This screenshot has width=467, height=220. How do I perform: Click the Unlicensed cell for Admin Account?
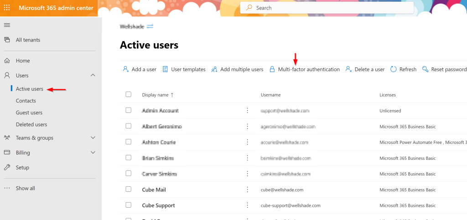point(390,111)
